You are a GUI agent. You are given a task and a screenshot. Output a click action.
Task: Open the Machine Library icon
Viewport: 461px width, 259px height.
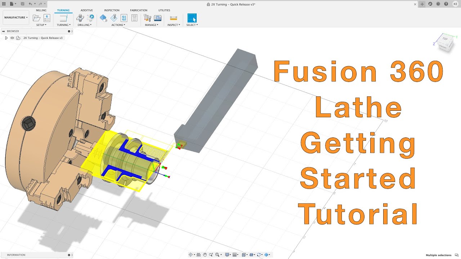[x=158, y=18]
